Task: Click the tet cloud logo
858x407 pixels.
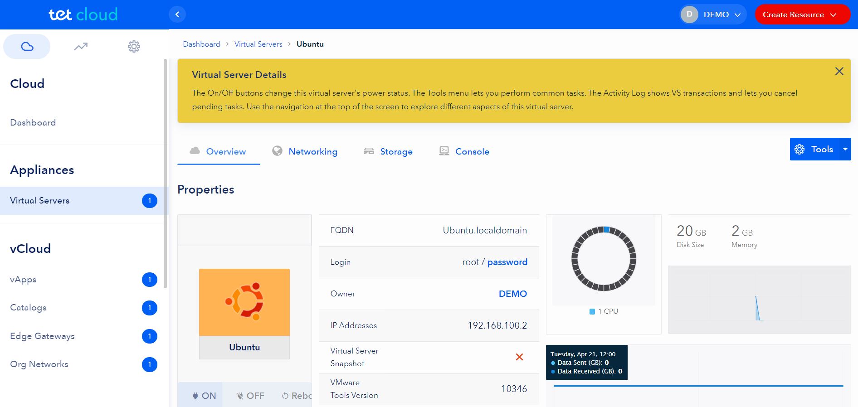Action: pyautogui.click(x=83, y=15)
